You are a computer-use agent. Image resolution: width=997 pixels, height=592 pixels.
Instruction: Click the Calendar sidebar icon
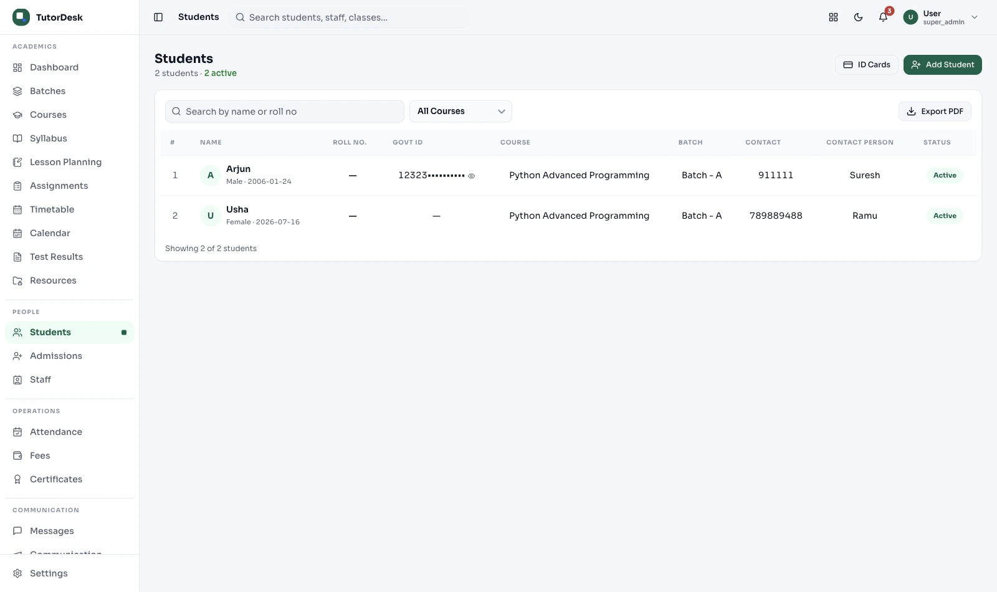pyautogui.click(x=17, y=233)
